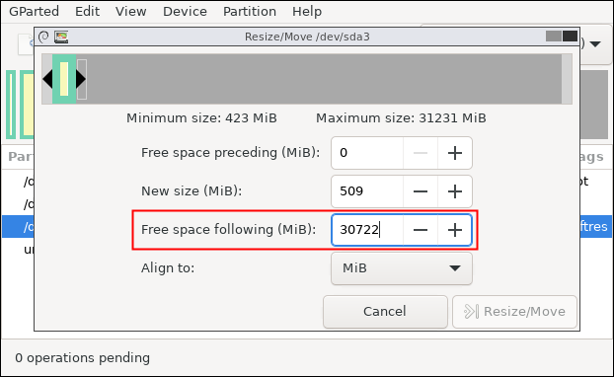Decrease New size with minus button
Screen dimensions: 614x377
coord(421,191)
